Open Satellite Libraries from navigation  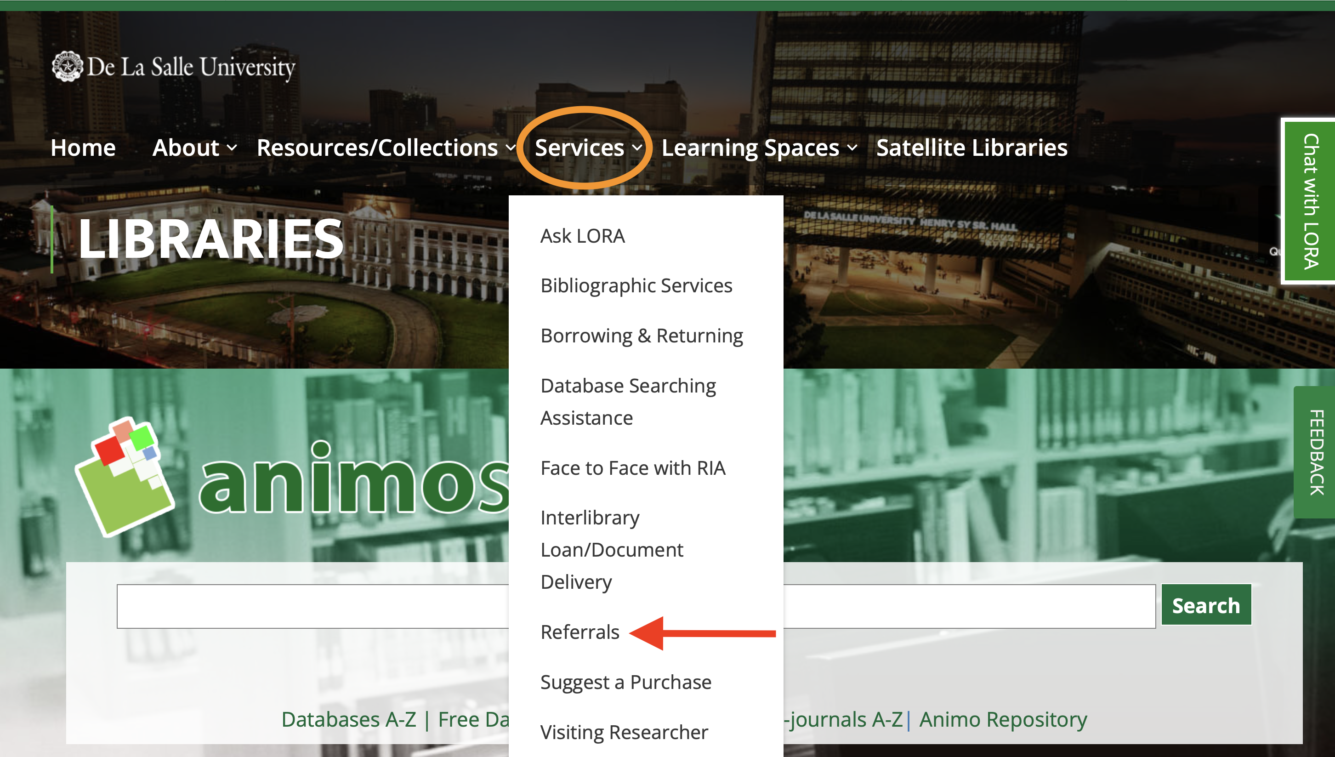(x=971, y=148)
